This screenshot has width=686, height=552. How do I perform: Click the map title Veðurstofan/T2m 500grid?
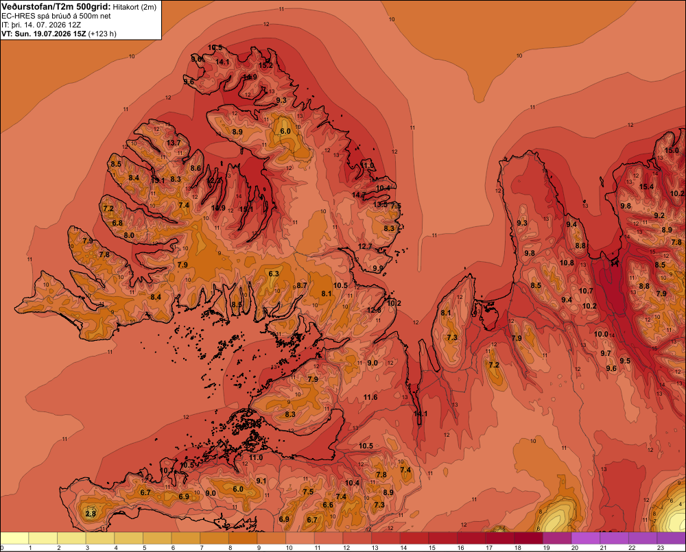click(x=56, y=6)
